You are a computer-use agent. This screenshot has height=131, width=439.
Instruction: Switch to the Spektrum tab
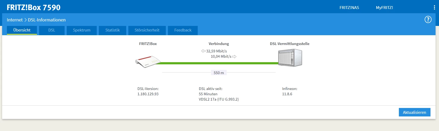point(82,30)
